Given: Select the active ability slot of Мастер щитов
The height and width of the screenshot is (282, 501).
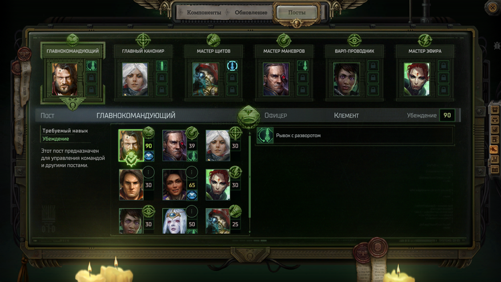Looking at the screenshot, I should (x=232, y=66).
